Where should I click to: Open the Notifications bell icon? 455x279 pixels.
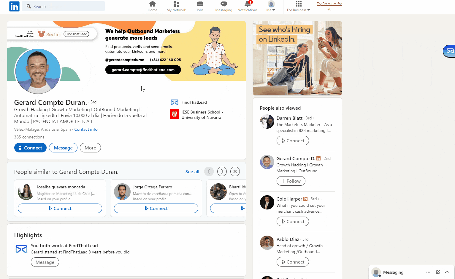click(247, 4)
